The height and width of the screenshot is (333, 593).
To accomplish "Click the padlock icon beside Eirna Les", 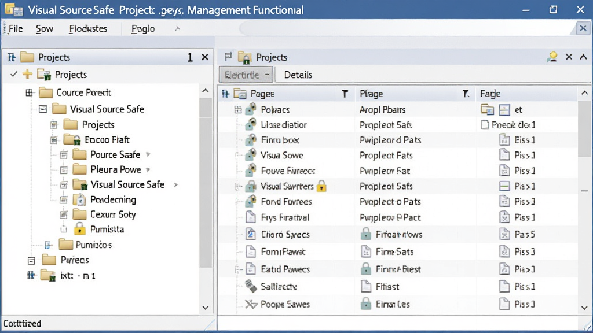I will pos(366,304).
